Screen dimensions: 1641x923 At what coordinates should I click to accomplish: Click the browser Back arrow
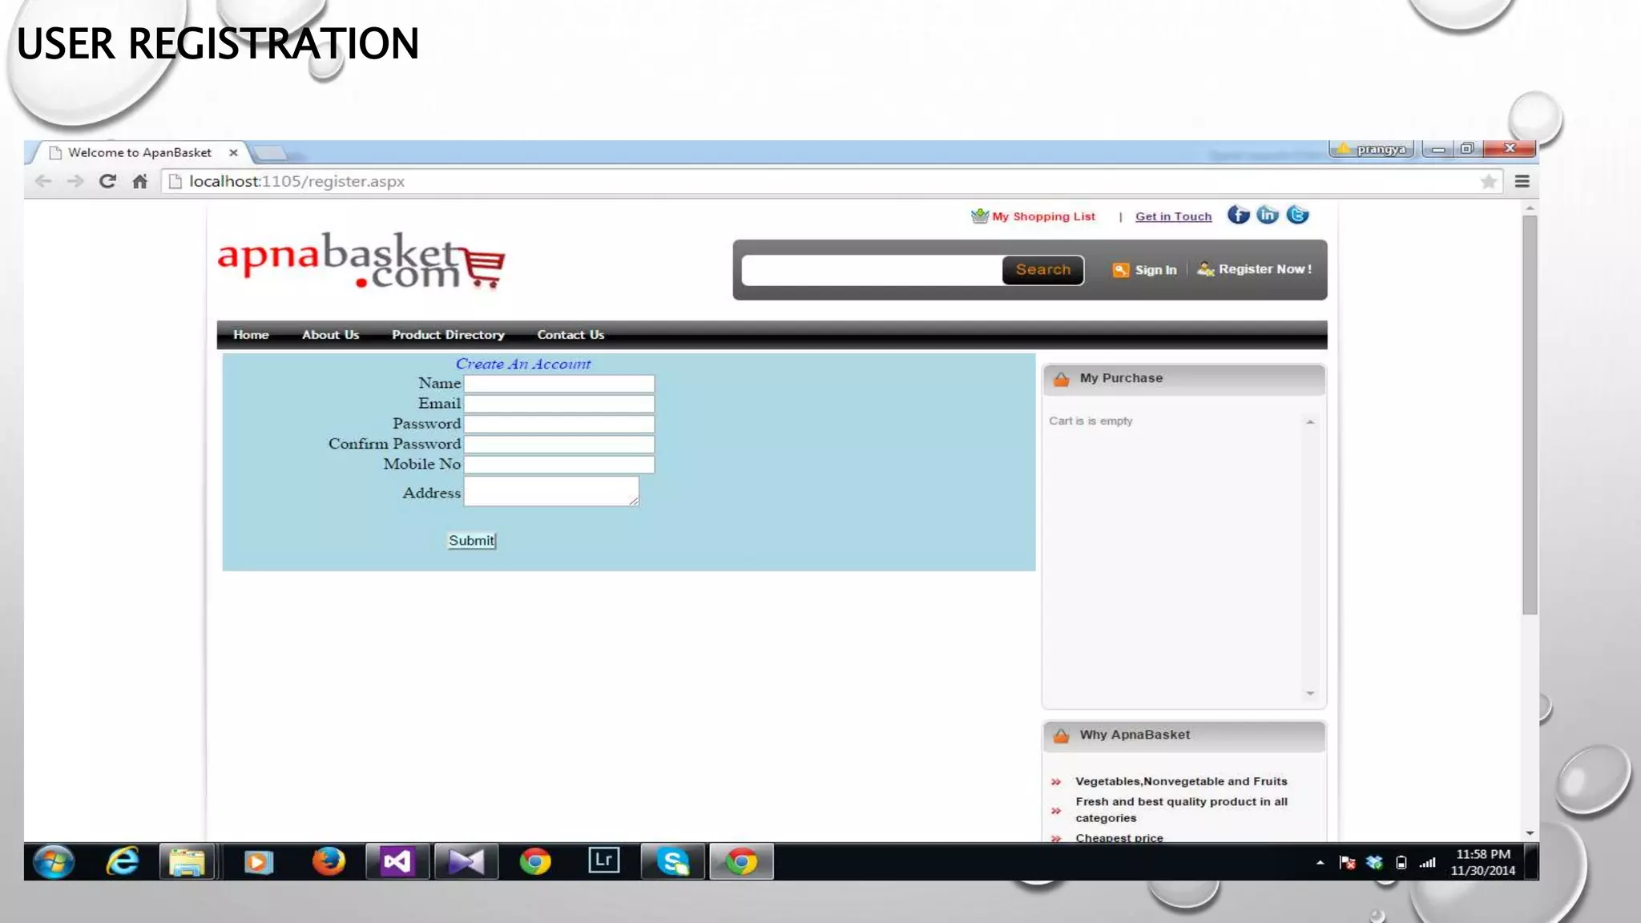click(x=43, y=182)
